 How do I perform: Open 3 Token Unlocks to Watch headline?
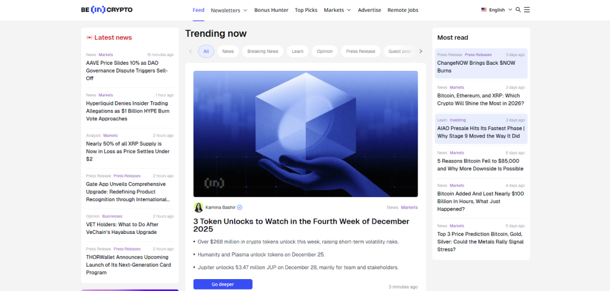pyautogui.click(x=301, y=226)
